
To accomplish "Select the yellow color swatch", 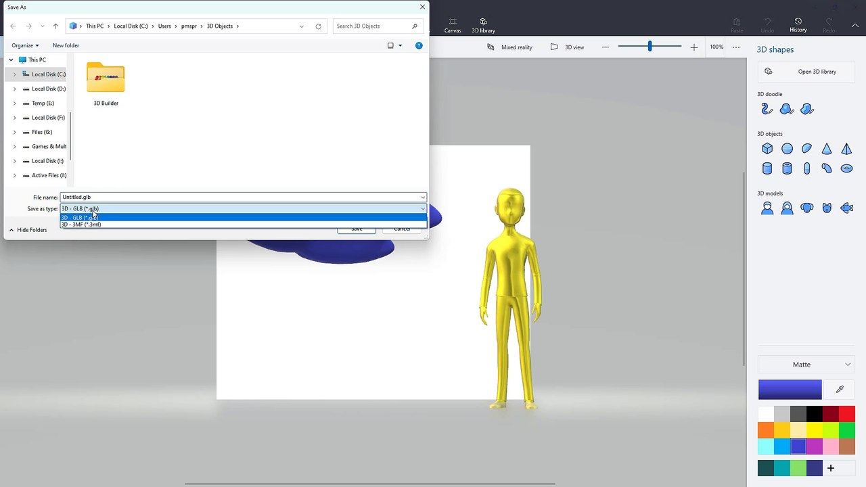I will click(x=815, y=430).
